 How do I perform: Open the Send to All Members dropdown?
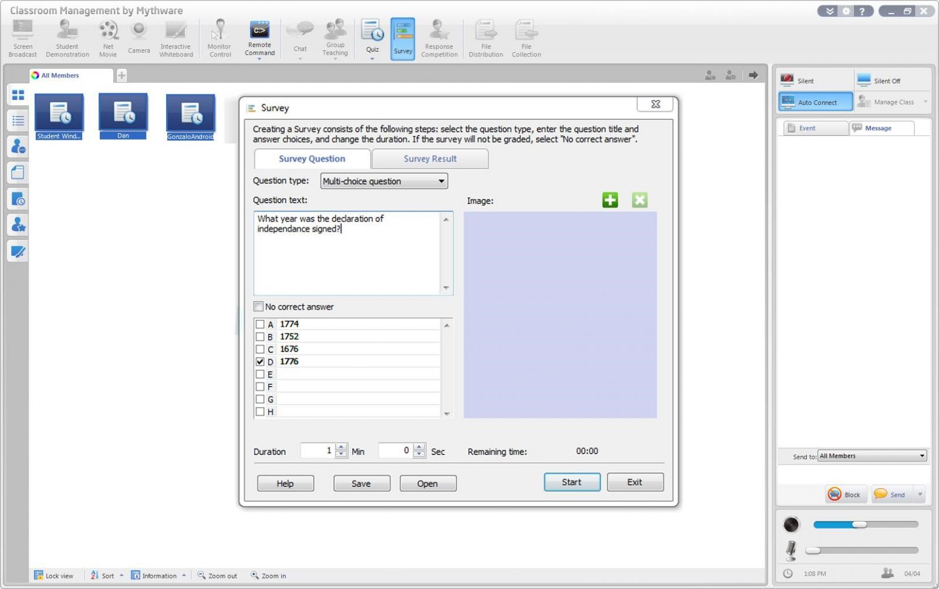(x=921, y=456)
